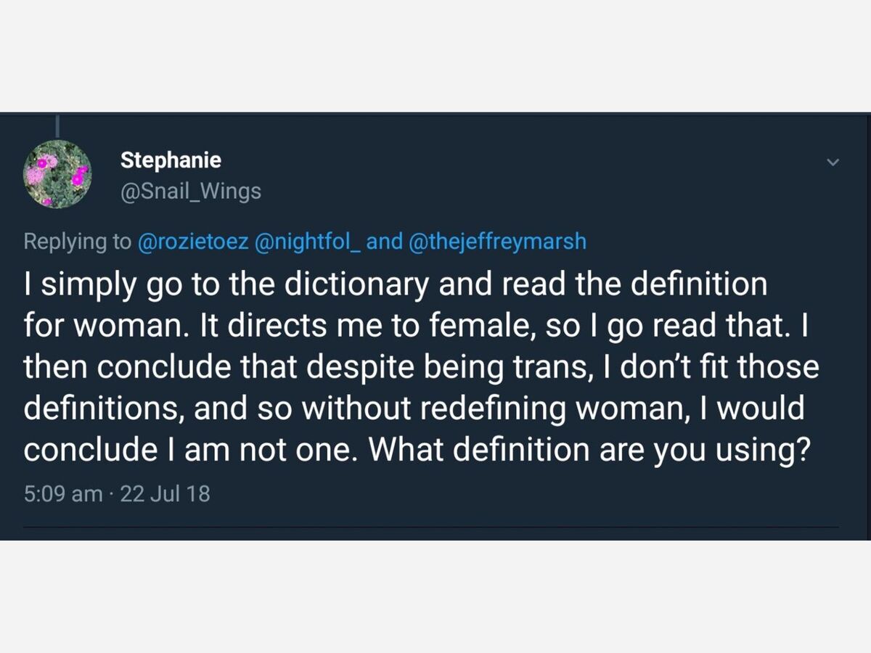
Task: Open the @nightfol_ mention
Action: tap(308, 242)
